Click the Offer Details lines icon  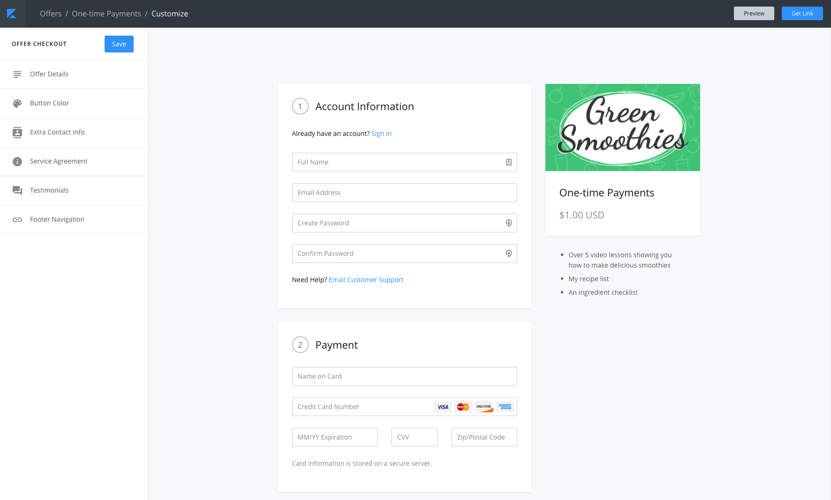click(x=17, y=74)
